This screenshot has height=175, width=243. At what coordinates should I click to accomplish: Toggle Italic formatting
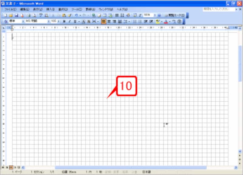70,22
